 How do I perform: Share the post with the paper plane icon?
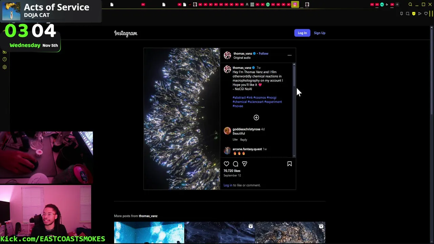(244, 164)
